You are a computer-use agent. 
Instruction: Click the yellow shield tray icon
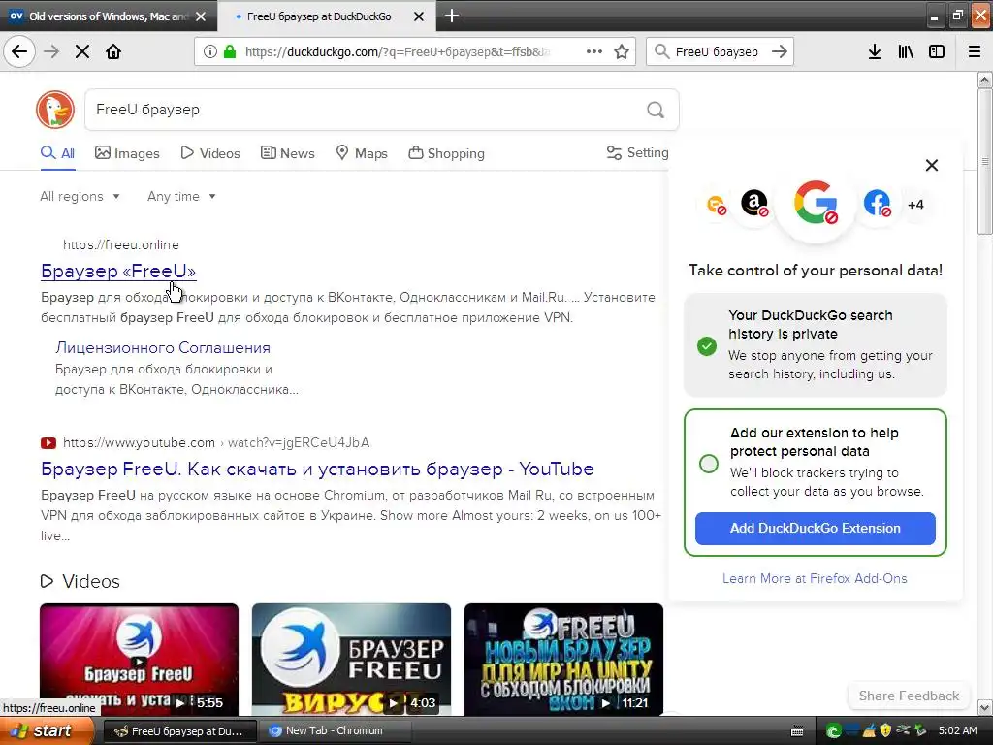click(885, 731)
